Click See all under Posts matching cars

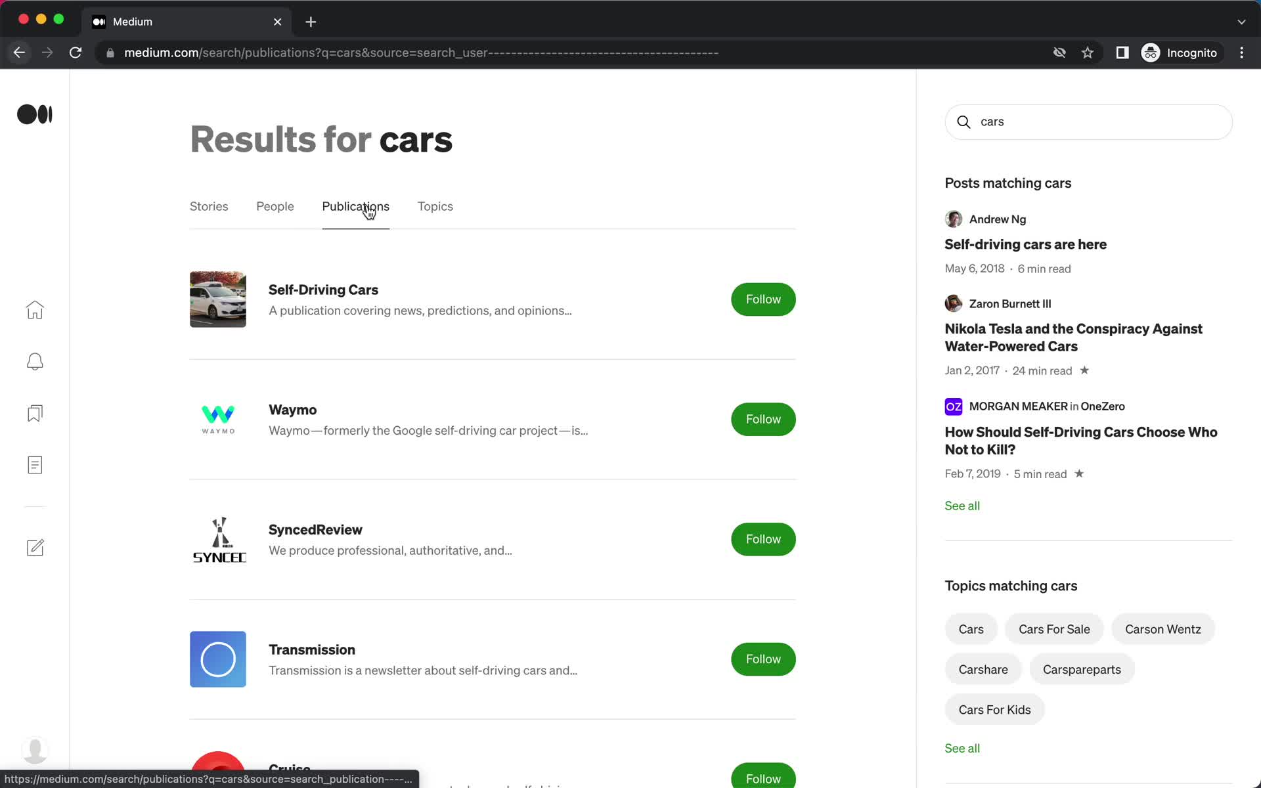(x=962, y=506)
